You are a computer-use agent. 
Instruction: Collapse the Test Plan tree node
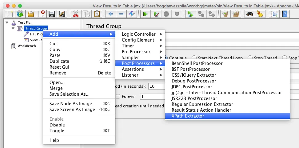(x=7, y=22)
